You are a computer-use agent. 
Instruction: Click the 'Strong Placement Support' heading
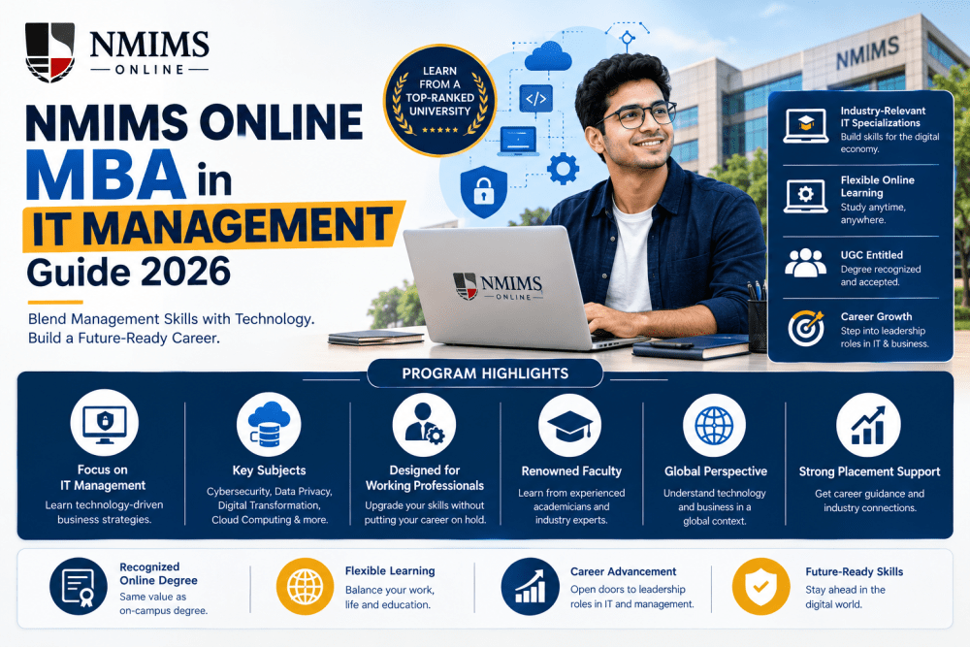point(869,472)
